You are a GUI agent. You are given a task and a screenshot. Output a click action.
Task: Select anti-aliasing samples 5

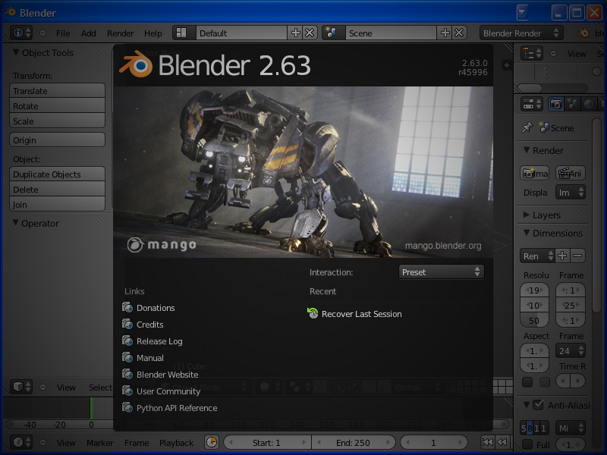pyautogui.click(x=524, y=428)
